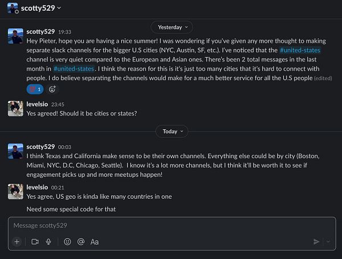Image resolution: width=342 pixels, height=259 pixels.
Task: Open the send options dropdown arrow
Action: tap(327, 241)
